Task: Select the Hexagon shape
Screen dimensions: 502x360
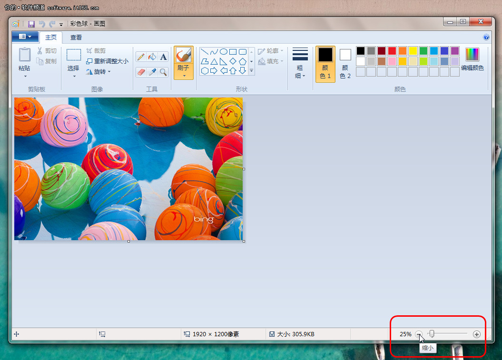Action: [x=205, y=71]
